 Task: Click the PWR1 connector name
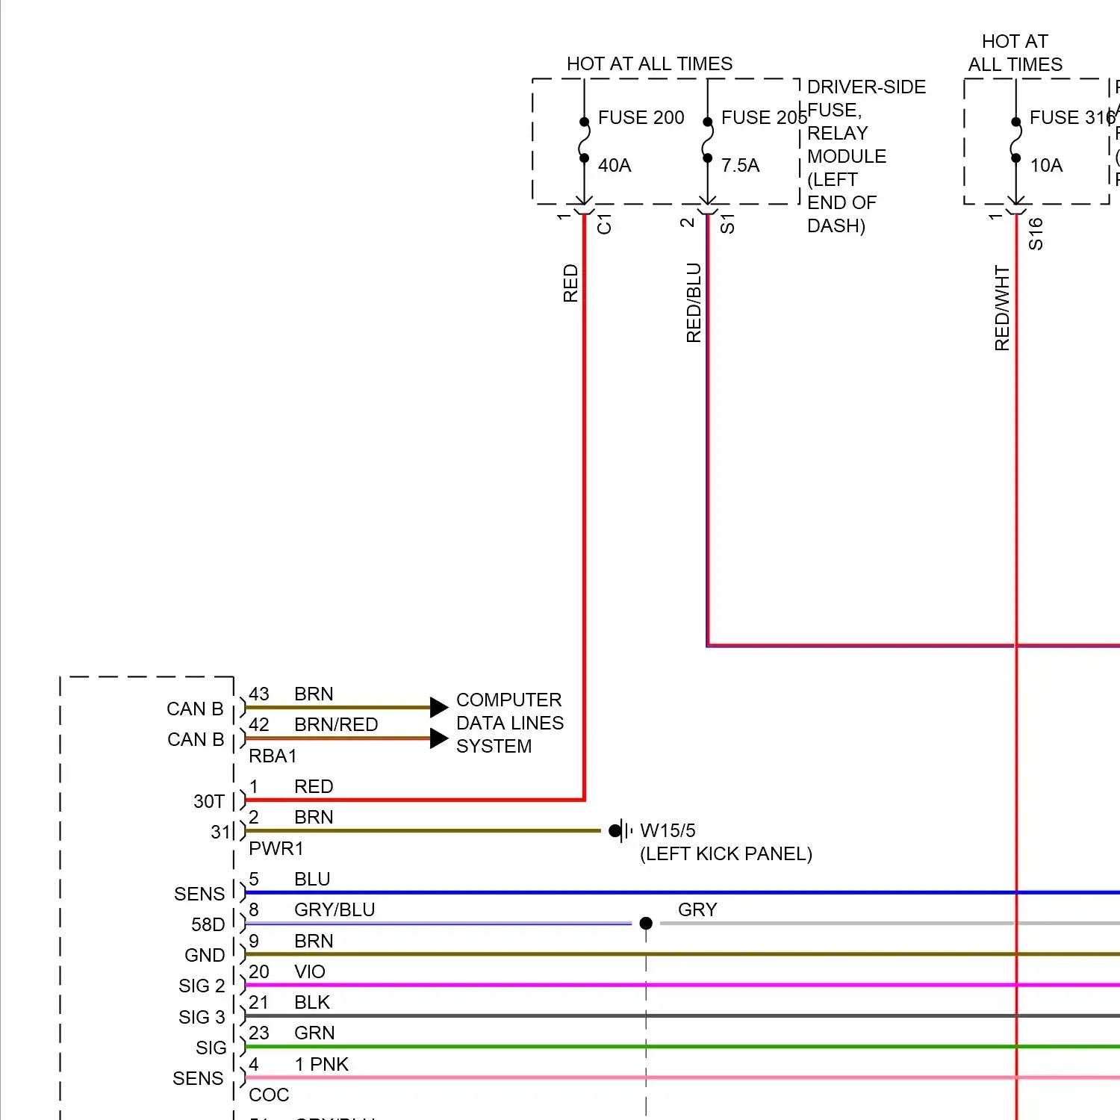click(276, 848)
